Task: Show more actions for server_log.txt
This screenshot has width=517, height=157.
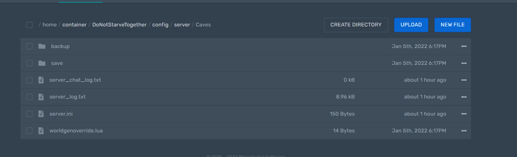Action: (x=464, y=97)
